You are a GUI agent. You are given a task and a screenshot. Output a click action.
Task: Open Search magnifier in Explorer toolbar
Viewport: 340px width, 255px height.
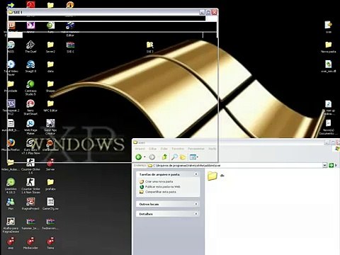pyautogui.click(x=174, y=157)
